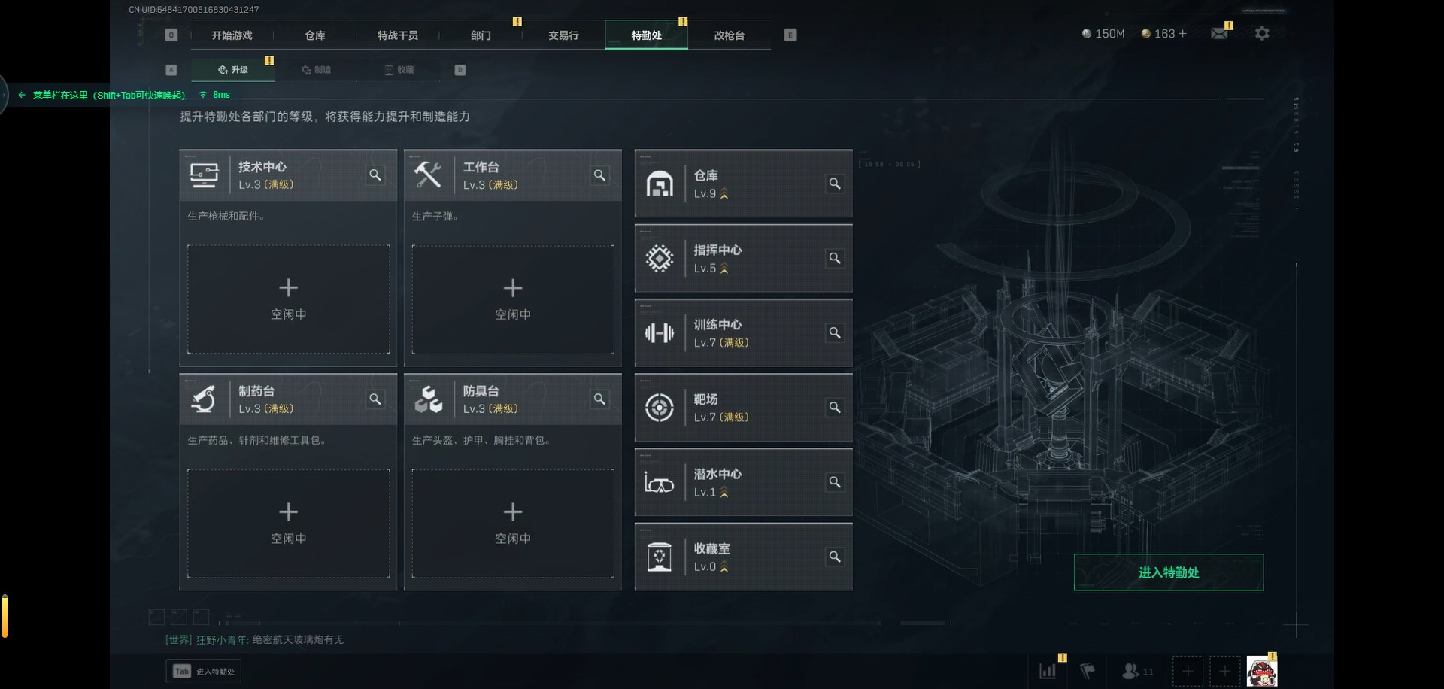Open the settings gear icon
The width and height of the screenshot is (1444, 689).
tap(1262, 33)
